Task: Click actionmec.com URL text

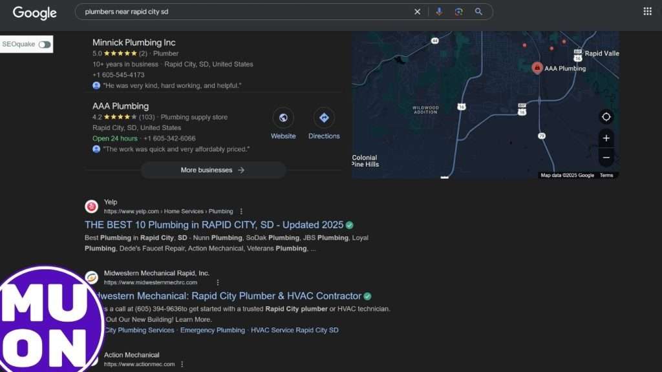Action: click(x=140, y=364)
